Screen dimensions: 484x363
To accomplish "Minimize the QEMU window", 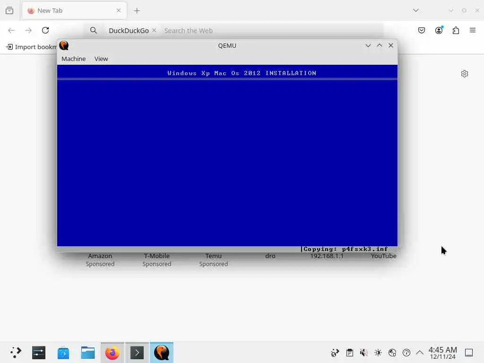I will coord(368,46).
